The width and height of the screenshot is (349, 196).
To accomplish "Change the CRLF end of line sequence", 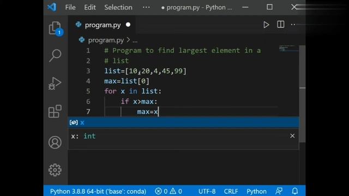I will (x=231, y=191).
